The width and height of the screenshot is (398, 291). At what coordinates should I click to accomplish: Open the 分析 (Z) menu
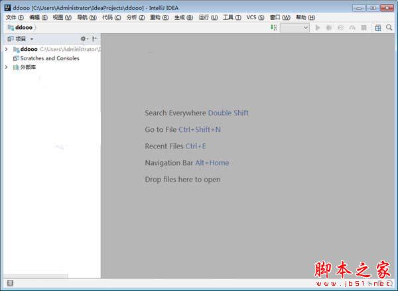135,17
